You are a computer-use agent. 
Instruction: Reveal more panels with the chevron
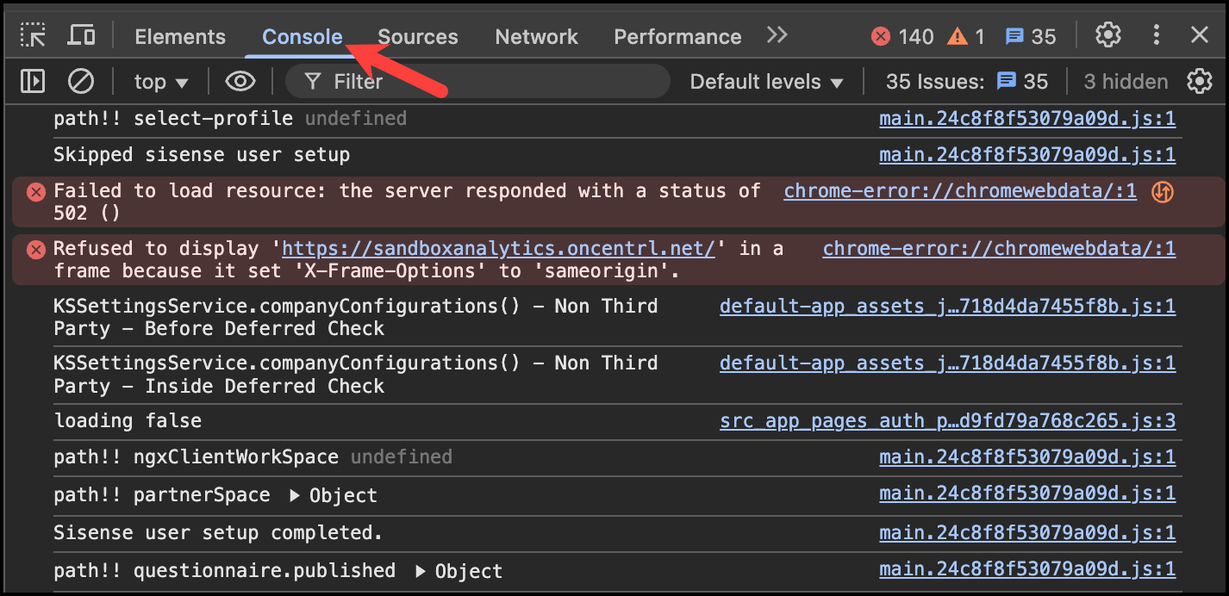777,35
